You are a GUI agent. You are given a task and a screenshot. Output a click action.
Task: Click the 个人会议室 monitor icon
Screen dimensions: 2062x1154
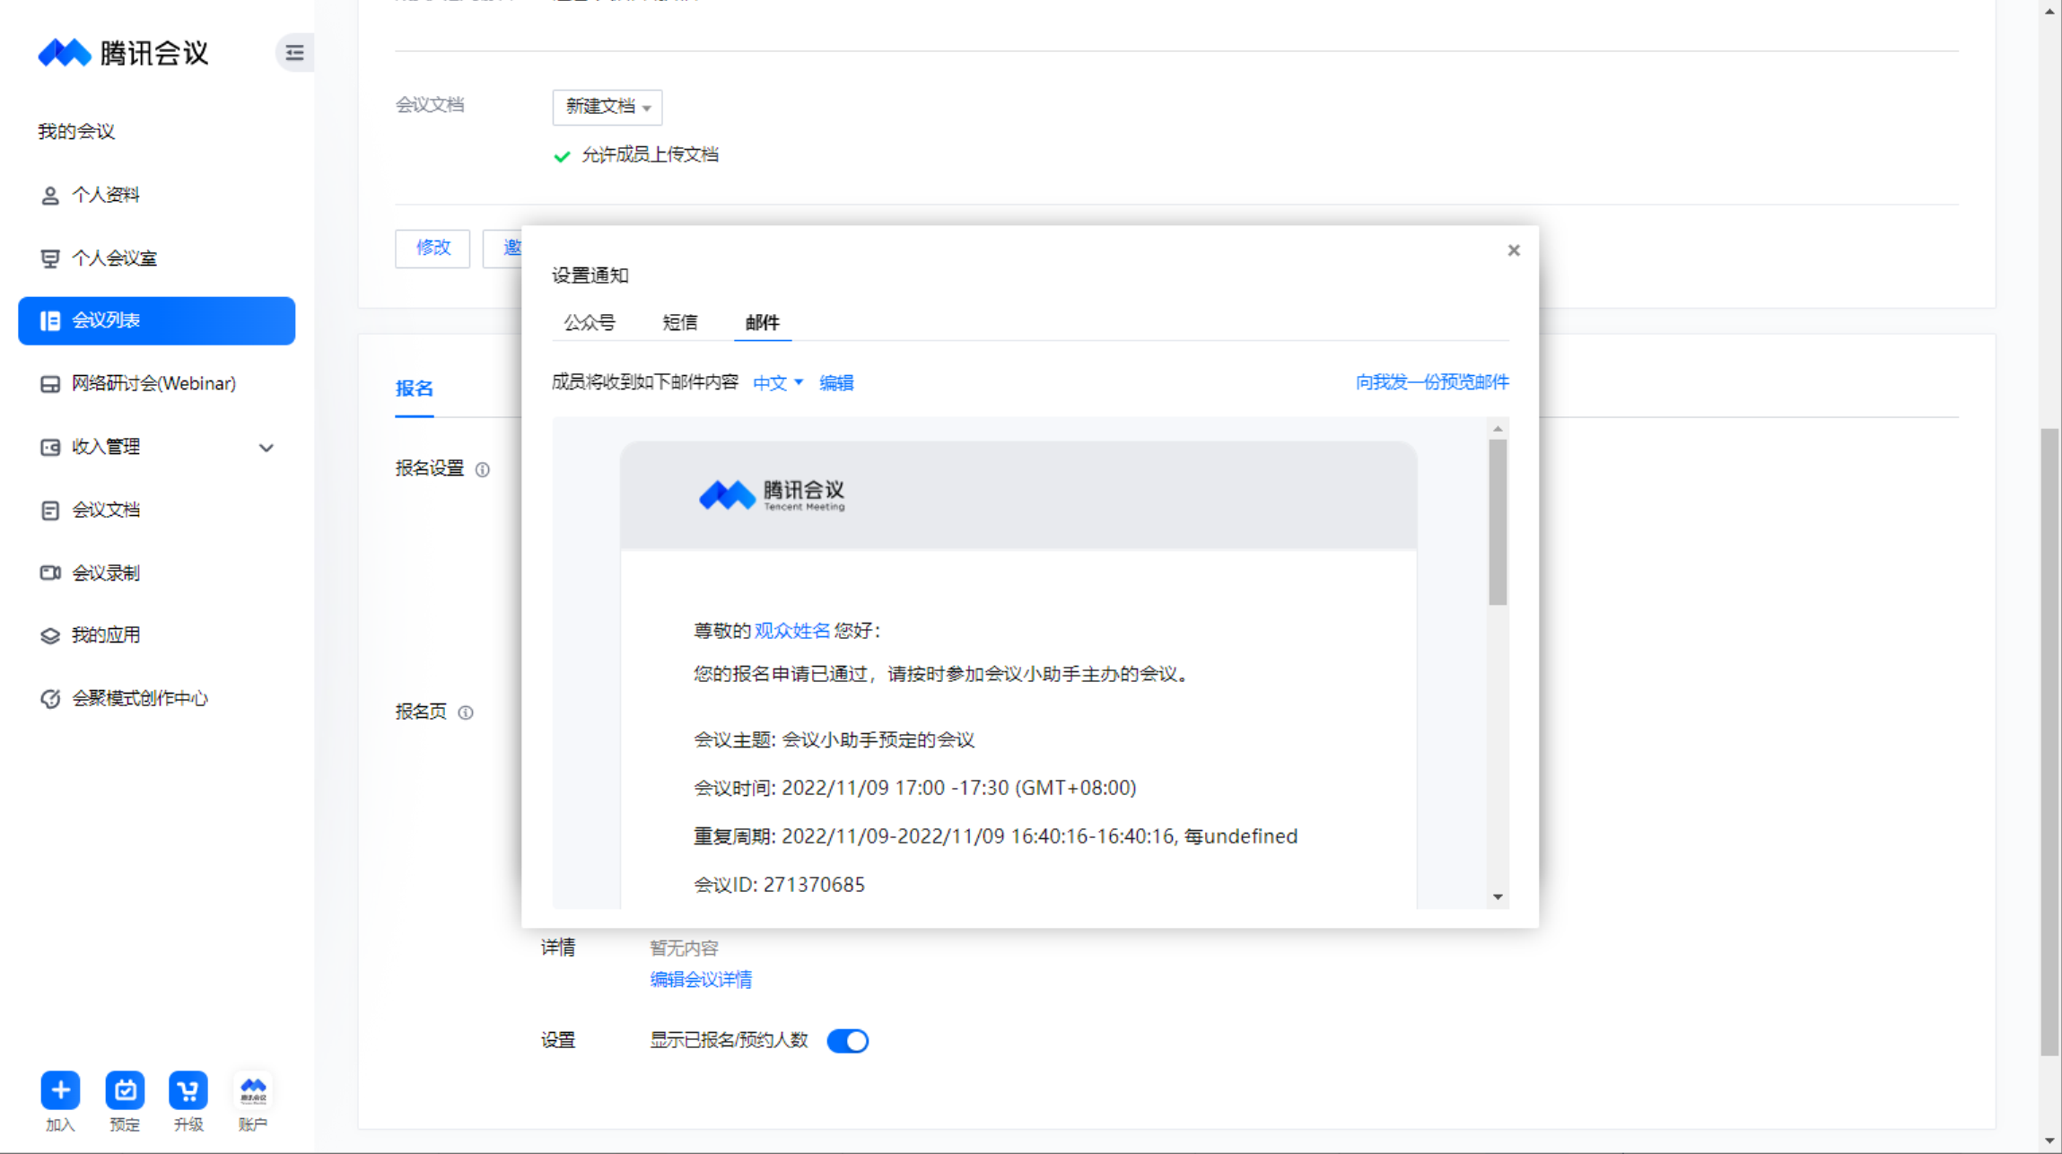(x=50, y=258)
